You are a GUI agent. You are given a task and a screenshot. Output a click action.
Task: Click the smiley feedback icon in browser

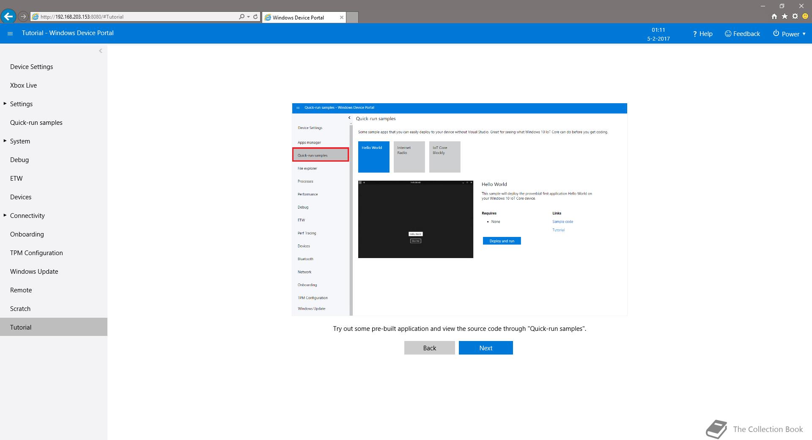pos(805,16)
